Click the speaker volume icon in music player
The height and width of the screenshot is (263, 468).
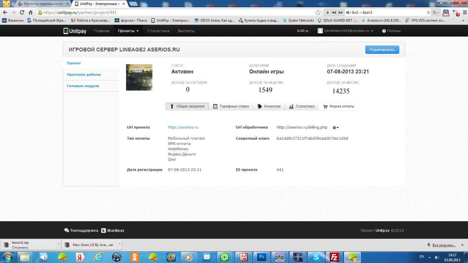348,13
